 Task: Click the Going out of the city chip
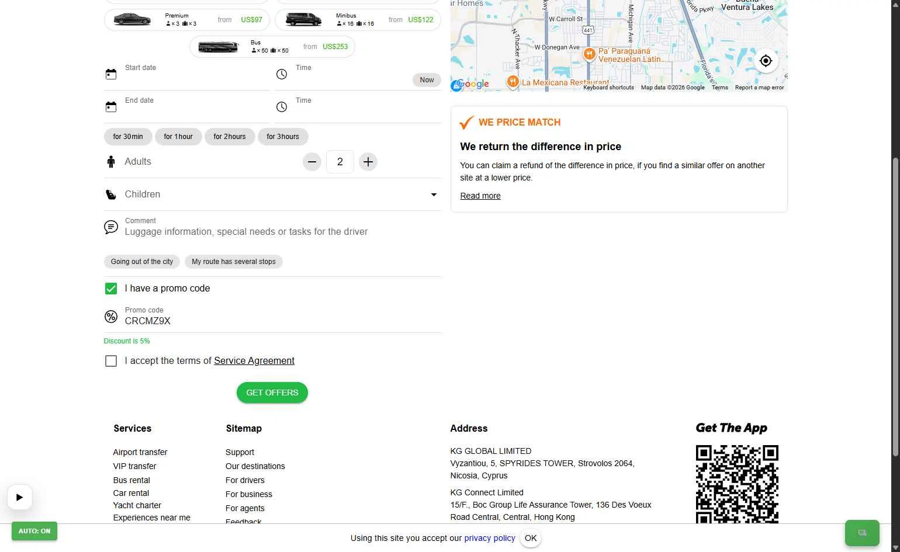[x=142, y=262]
